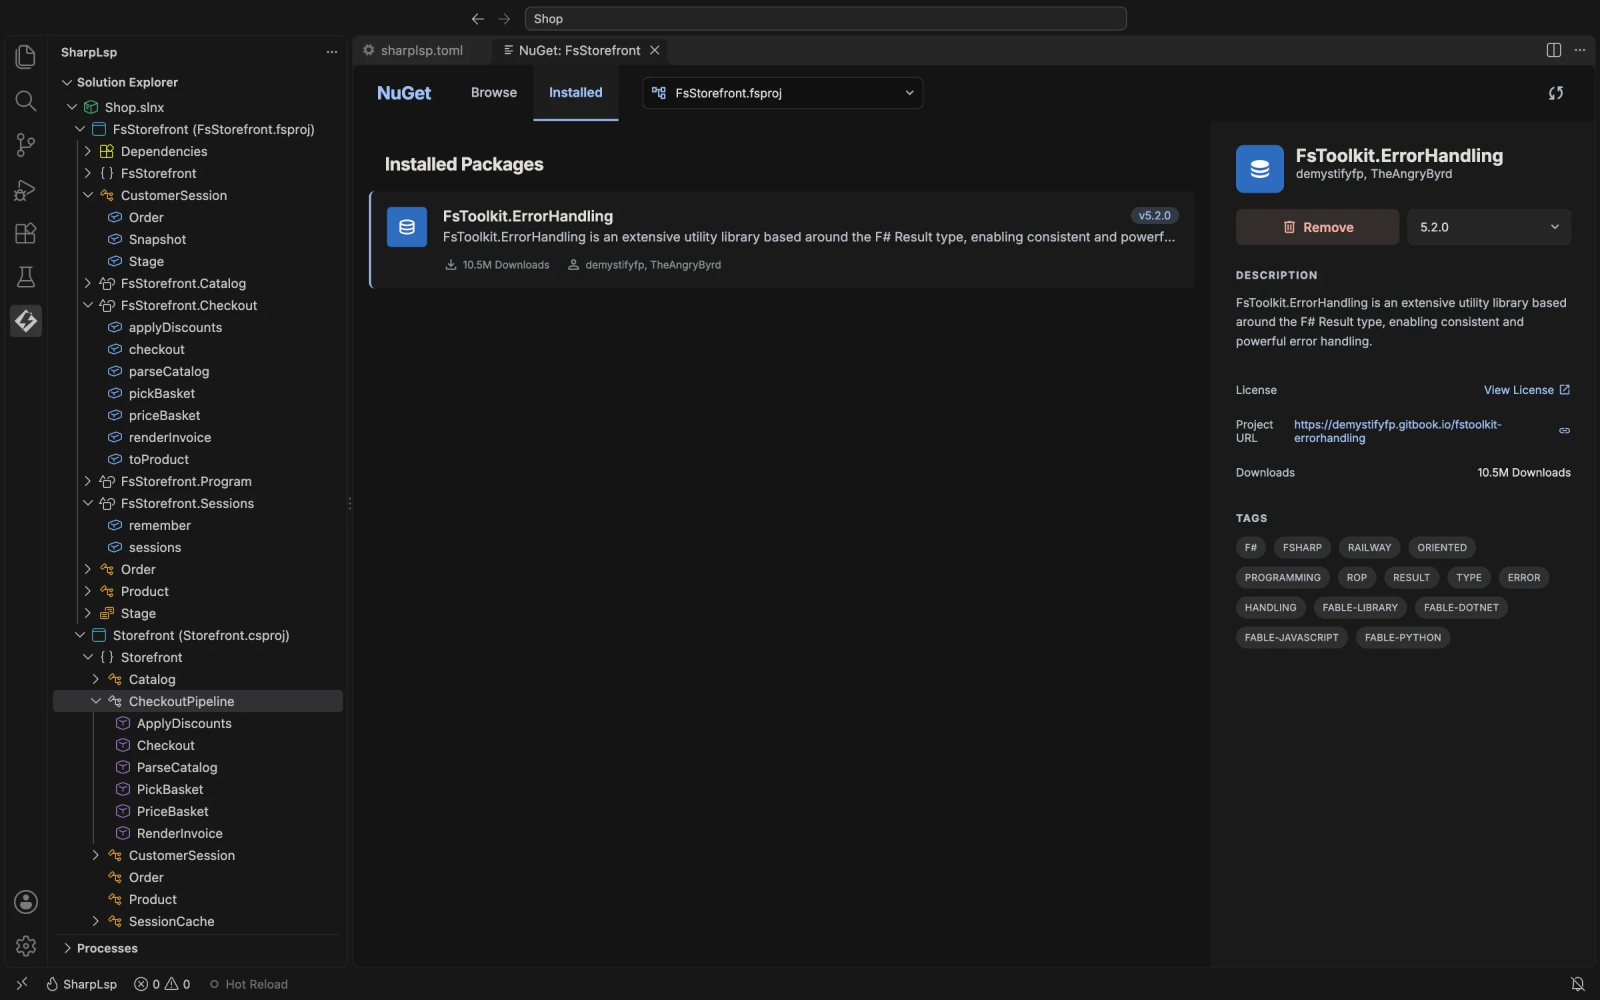Open the View License link
The image size is (1600, 1000).
point(1526,390)
